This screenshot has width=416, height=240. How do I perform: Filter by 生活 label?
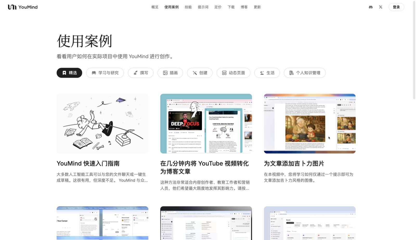click(x=270, y=73)
